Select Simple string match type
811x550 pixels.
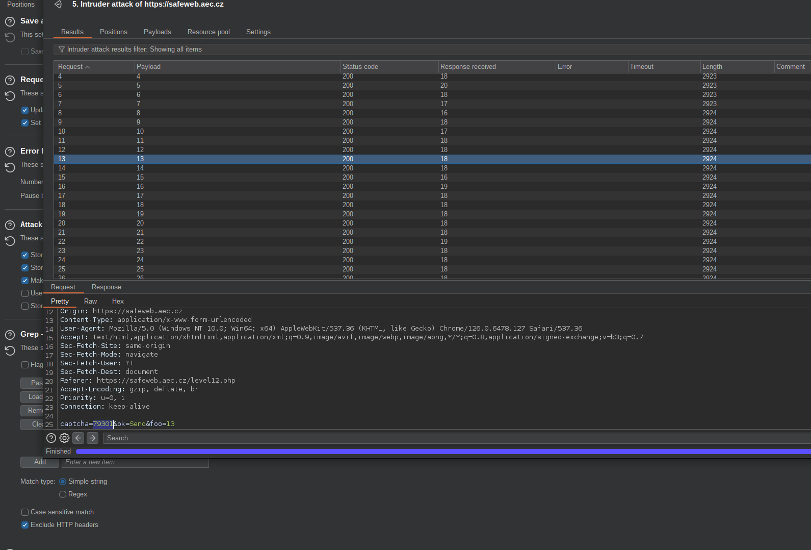tap(63, 482)
